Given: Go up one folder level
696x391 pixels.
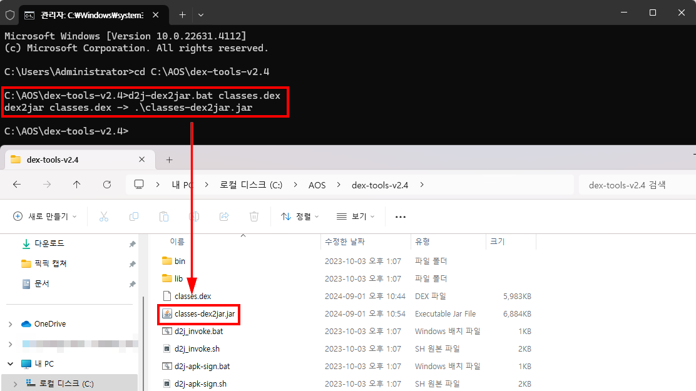Looking at the screenshot, I should click(77, 185).
